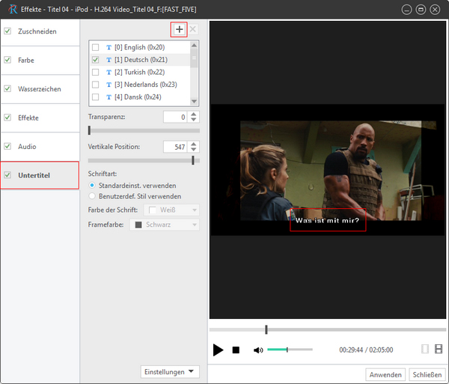Image resolution: width=449 pixels, height=384 pixels.
Task: Click subtitle list scroll up arrow
Action: (194, 45)
